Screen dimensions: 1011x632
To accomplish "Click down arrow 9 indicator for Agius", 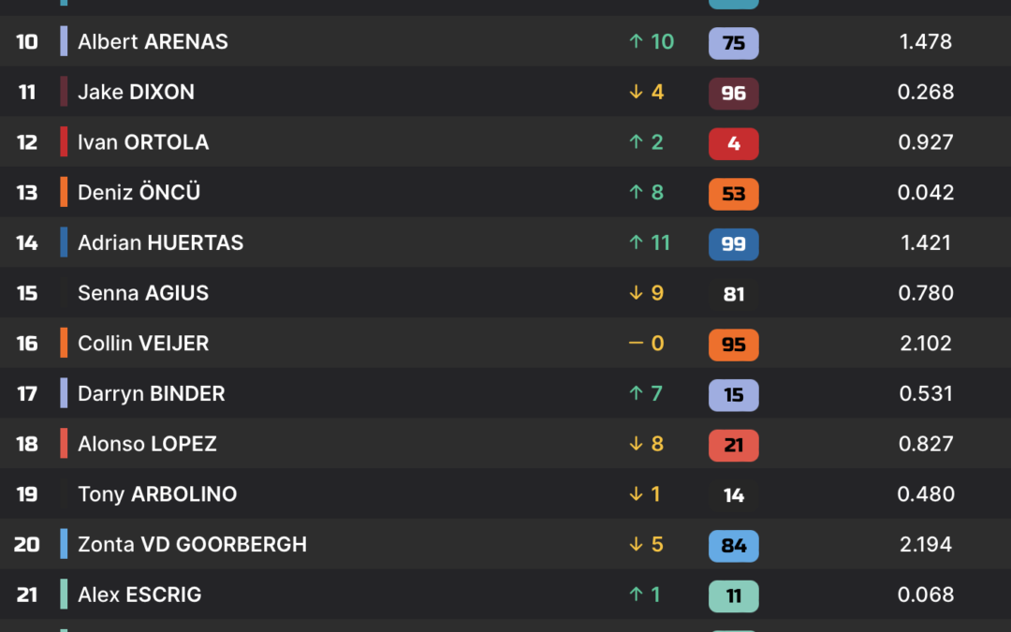I will coord(646,293).
